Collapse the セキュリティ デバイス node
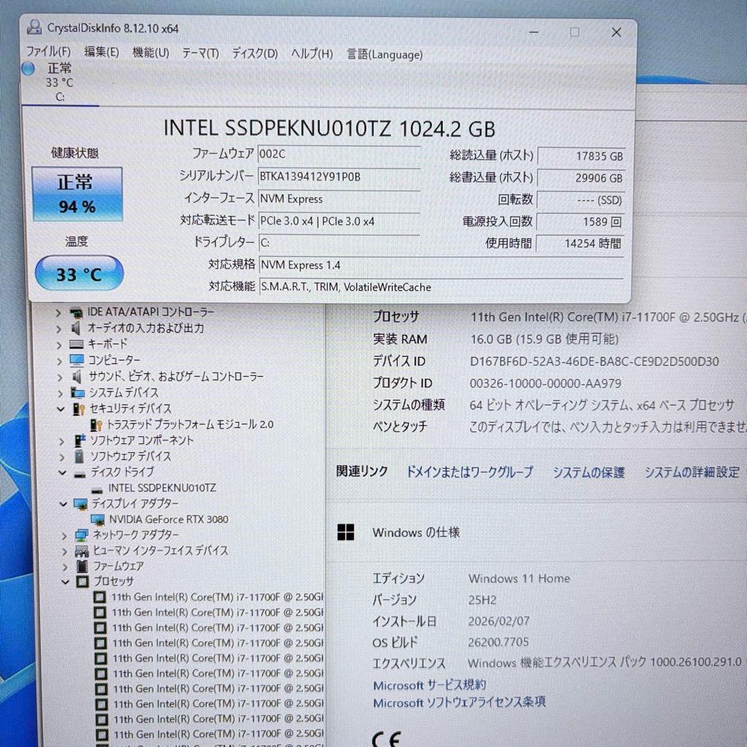This screenshot has width=747, height=747. [61, 409]
